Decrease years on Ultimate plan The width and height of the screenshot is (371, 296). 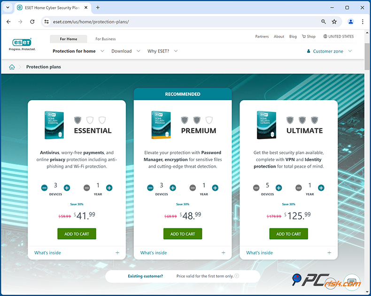(x=299, y=188)
